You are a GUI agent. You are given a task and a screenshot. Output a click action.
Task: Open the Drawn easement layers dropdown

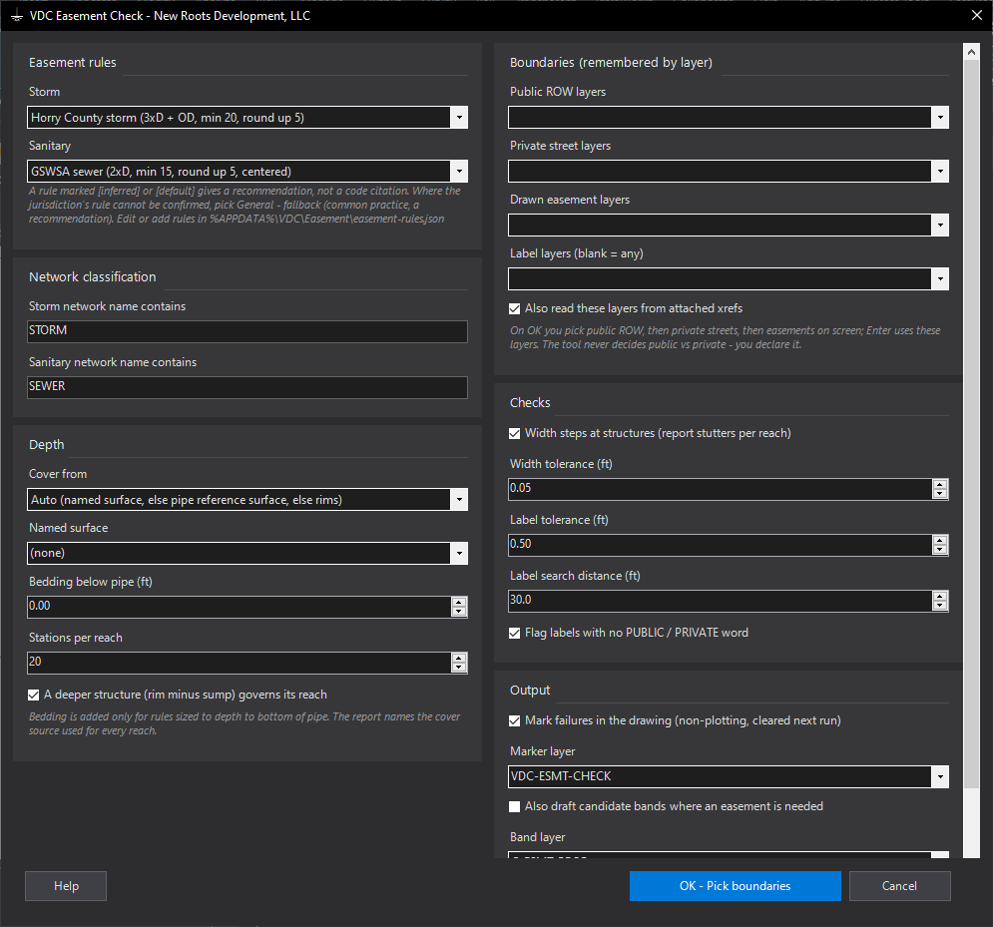point(940,226)
